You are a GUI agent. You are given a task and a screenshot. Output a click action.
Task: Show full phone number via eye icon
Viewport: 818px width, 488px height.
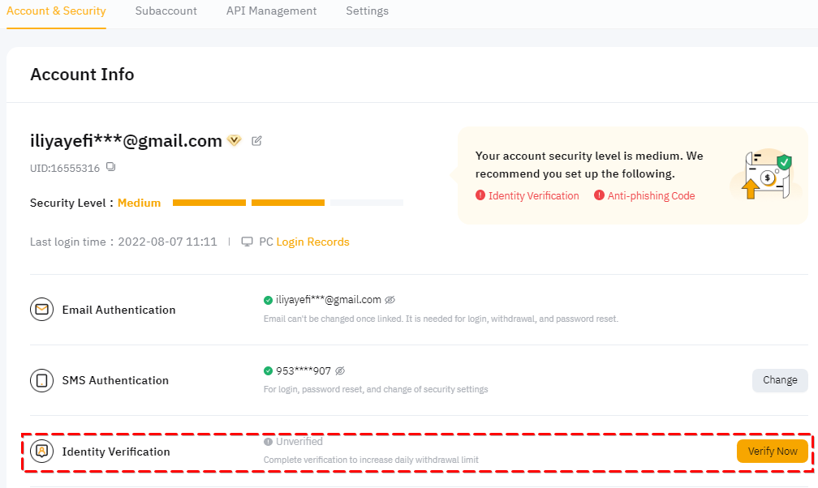[340, 371]
